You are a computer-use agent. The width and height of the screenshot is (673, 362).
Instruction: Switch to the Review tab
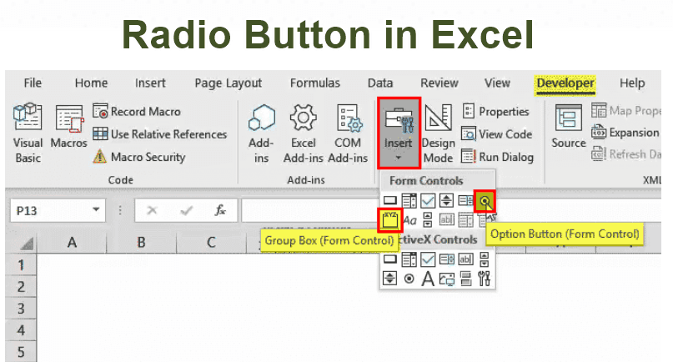[x=439, y=83]
